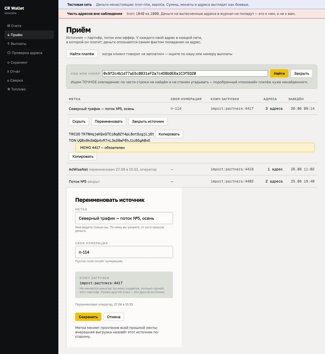Image resolution: width=325 pixels, height=354 pixels.
Task: Click the Ключ загрузки column header
Action: [x=225, y=99]
